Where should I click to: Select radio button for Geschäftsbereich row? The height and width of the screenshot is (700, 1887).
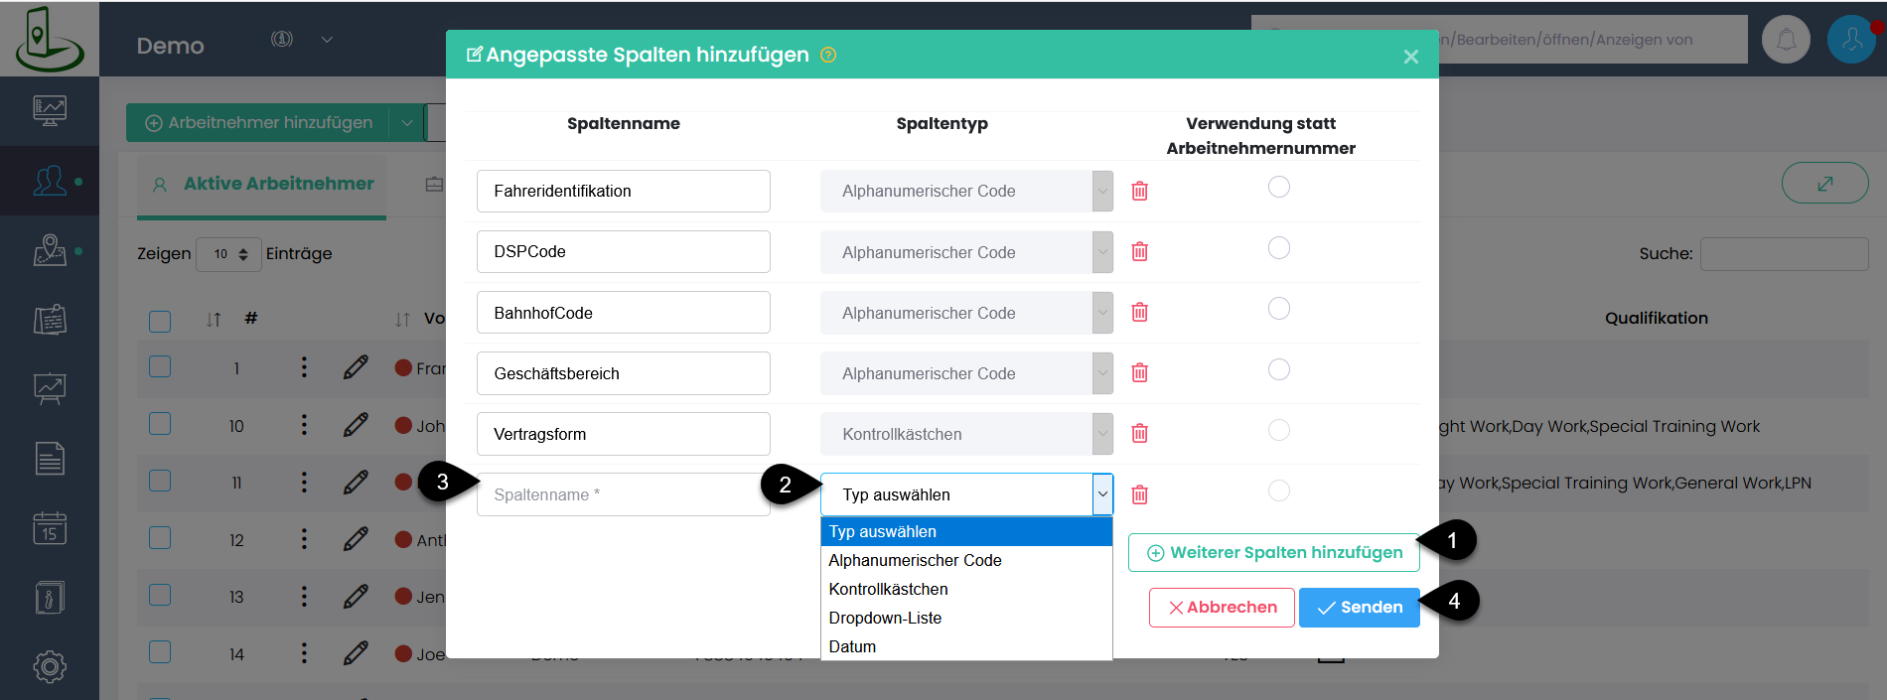[x=1278, y=369]
